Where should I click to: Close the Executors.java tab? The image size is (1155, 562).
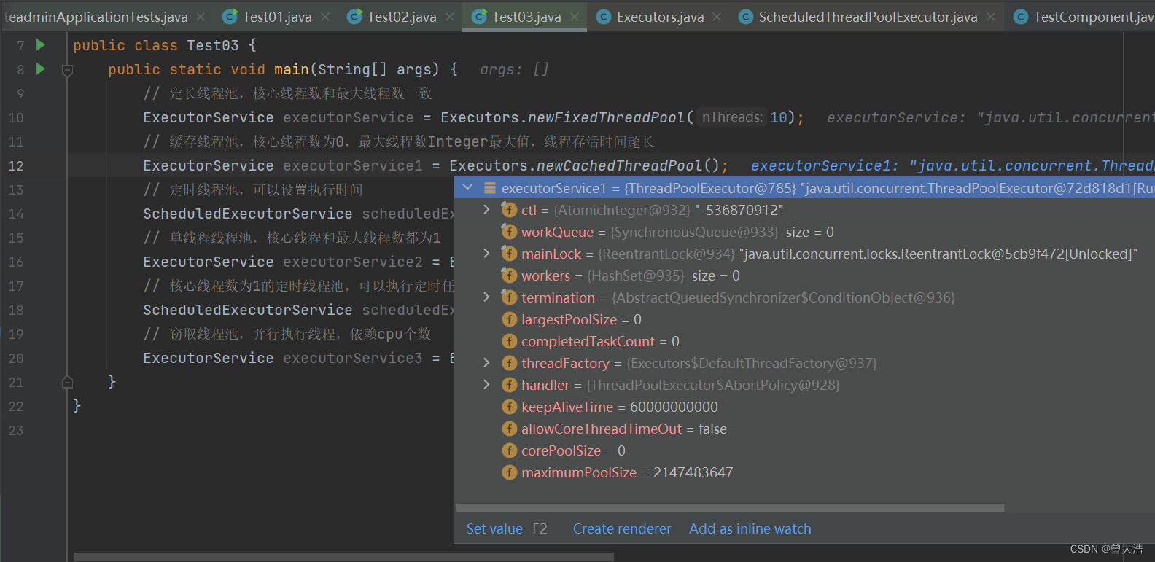tap(717, 17)
